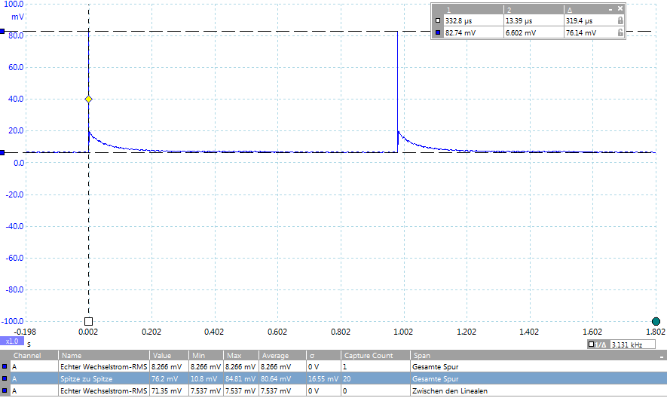
Task: Select the upper blue voltage ruler handle
Action: tap(2, 32)
